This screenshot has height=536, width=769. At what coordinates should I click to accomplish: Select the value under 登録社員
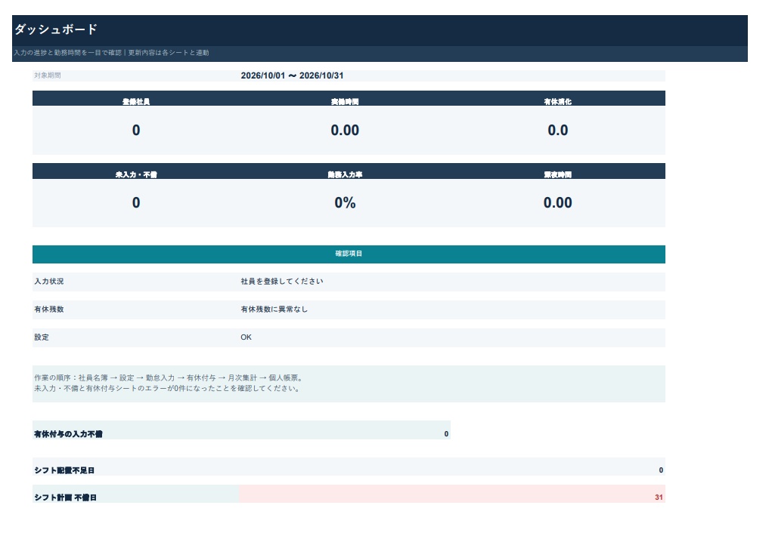pos(136,130)
